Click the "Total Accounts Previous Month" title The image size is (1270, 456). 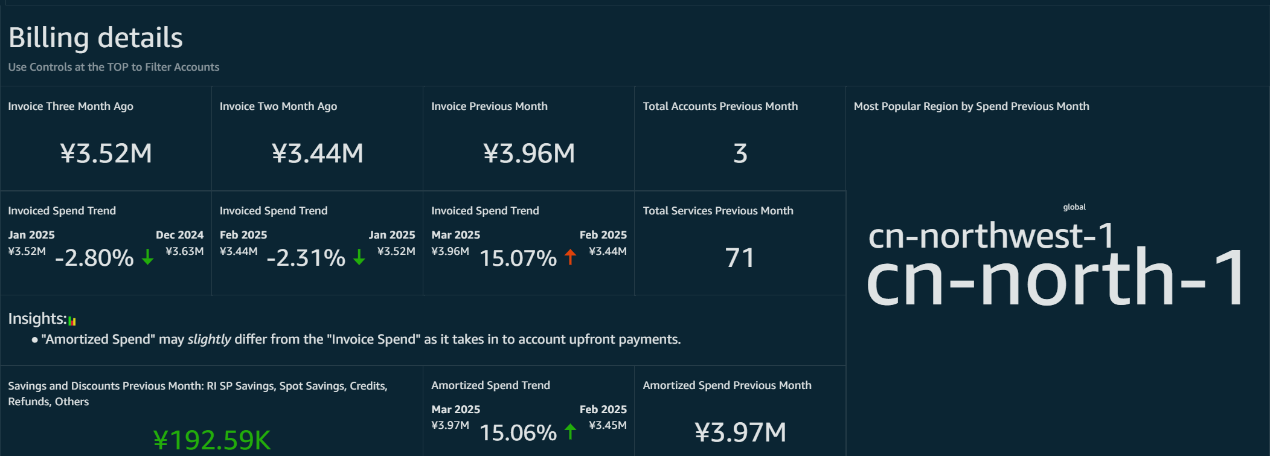pos(720,106)
